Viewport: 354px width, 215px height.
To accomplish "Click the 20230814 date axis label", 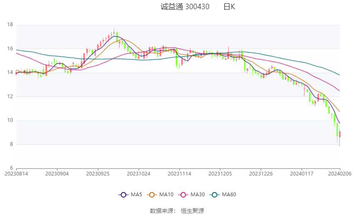I will click(x=16, y=174).
